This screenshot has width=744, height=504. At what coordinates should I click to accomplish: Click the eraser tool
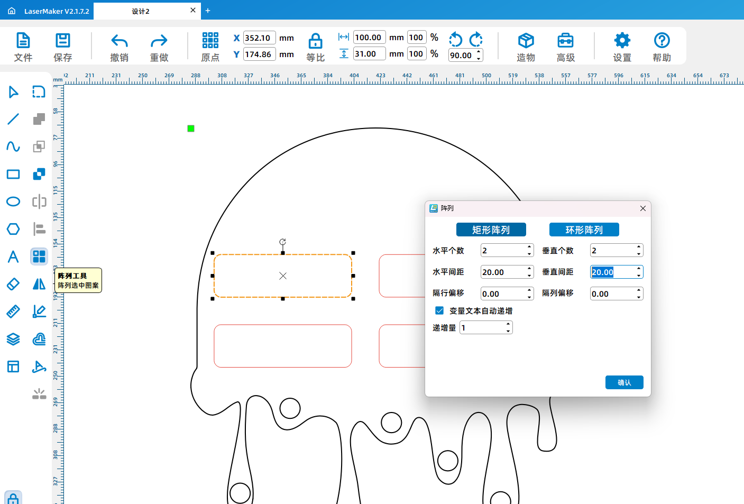coord(13,284)
